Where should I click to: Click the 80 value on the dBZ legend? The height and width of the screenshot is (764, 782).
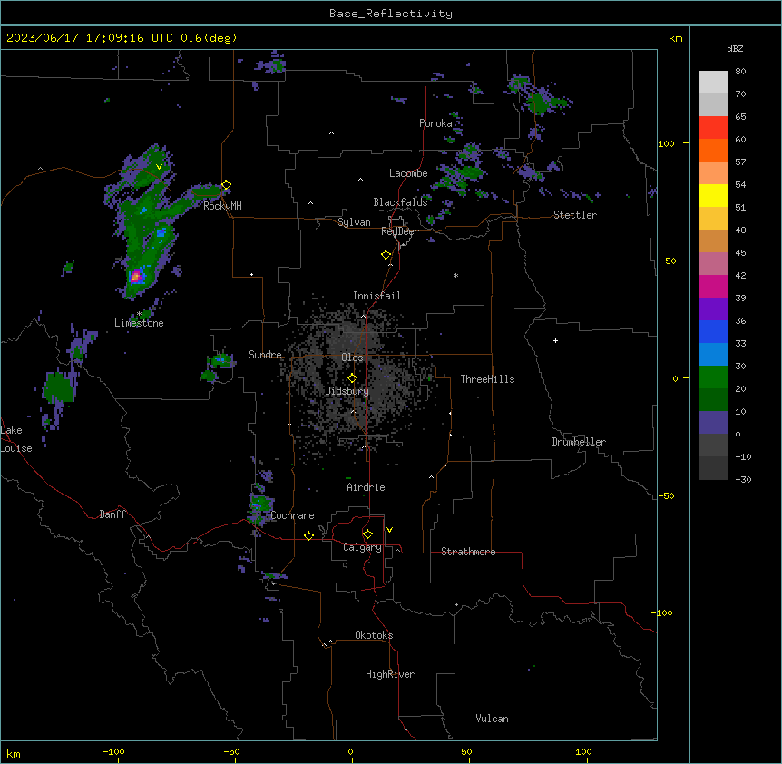(740, 72)
